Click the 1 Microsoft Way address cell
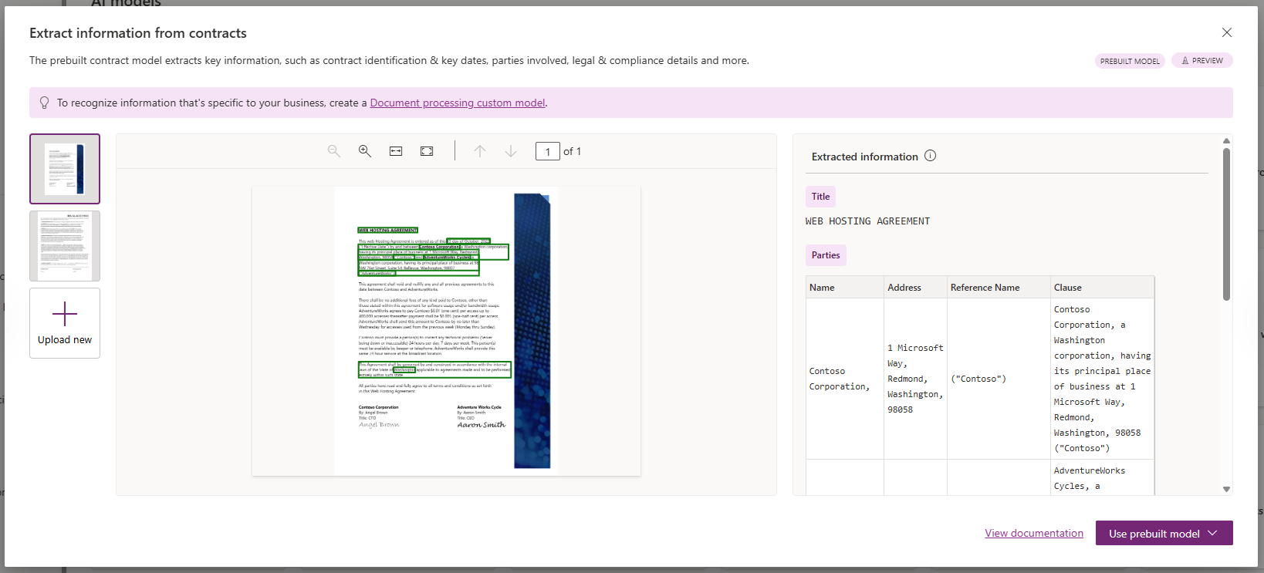1264x573 pixels. pos(915,379)
